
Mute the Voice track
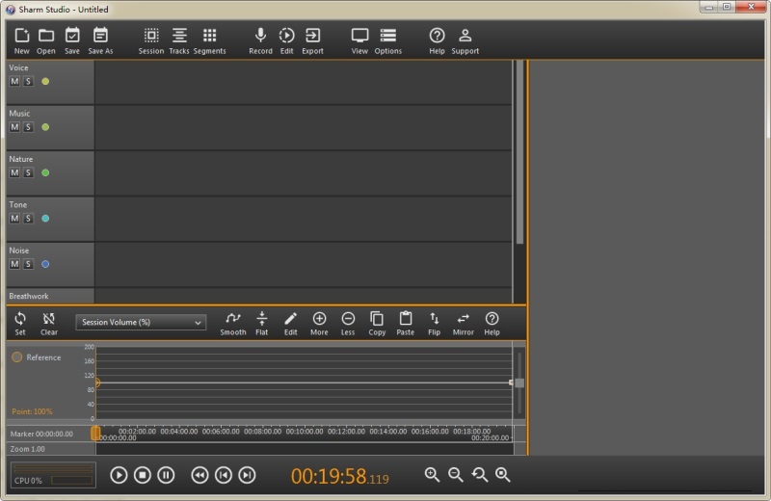14,82
